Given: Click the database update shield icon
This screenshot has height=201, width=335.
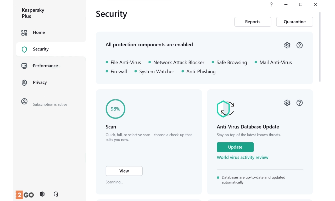Looking at the screenshot, I should tap(225, 109).
